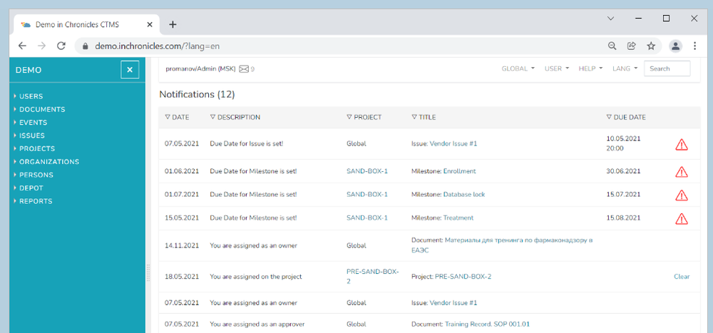Open the HELP dropdown menu
The width and height of the screenshot is (713, 333).
tap(590, 68)
